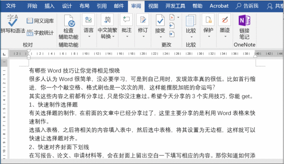Click the 接受 accept changes checkmark icon
The height and width of the screenshot is (164, 284).
pyautogui.click(x=160, y=21)
